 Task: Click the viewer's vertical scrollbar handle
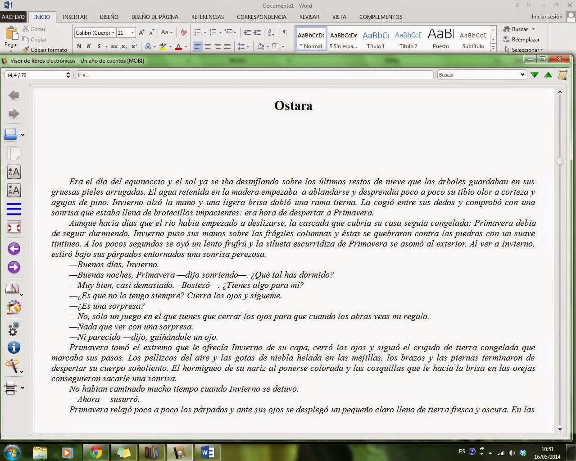[560, 161]
